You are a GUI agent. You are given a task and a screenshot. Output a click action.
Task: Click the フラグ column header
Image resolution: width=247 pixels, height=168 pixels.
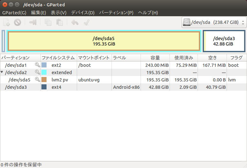236,58
